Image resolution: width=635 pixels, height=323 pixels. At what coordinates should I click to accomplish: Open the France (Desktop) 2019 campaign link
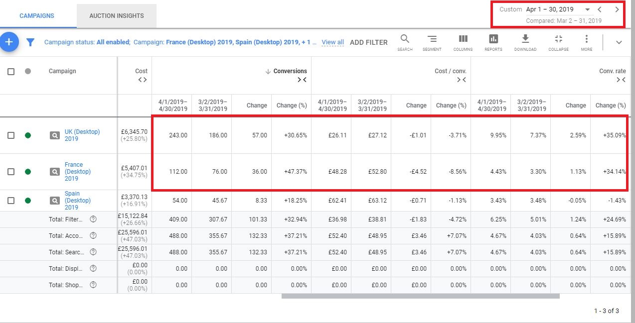coord(74,171)
